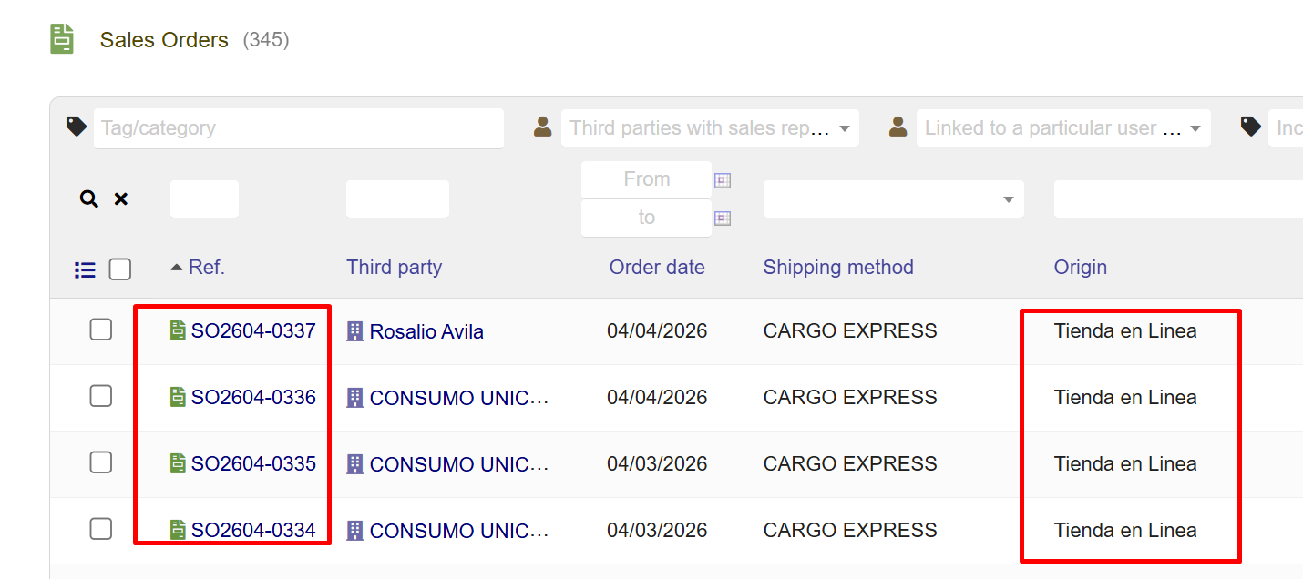Image resolution: width=1303 pixels, height=579 pixels.
Task: Open the 'to' date calendar picker
Action: pos(723,218)
